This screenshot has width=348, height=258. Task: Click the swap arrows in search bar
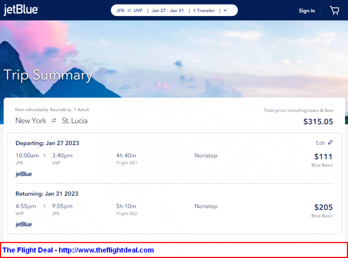click(x=129, y=10)
